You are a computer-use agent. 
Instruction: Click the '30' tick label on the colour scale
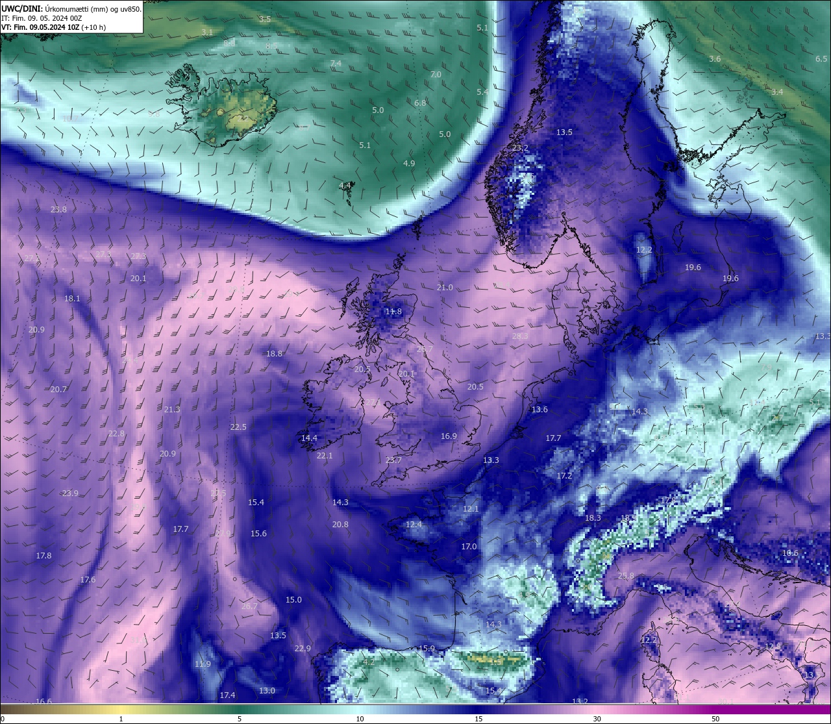tap(597, 719)
